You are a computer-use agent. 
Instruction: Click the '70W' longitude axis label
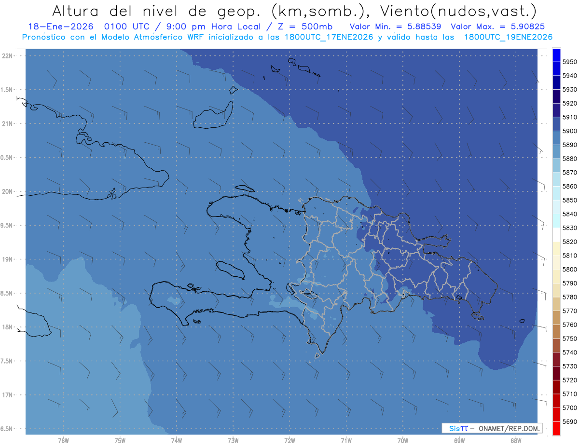coord(403,441)
